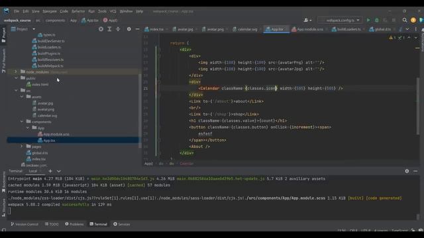The width and height of the screenshot is (424, 238).
Task: Toggle Bookmarks tool window
Action: tap(3, 182)
